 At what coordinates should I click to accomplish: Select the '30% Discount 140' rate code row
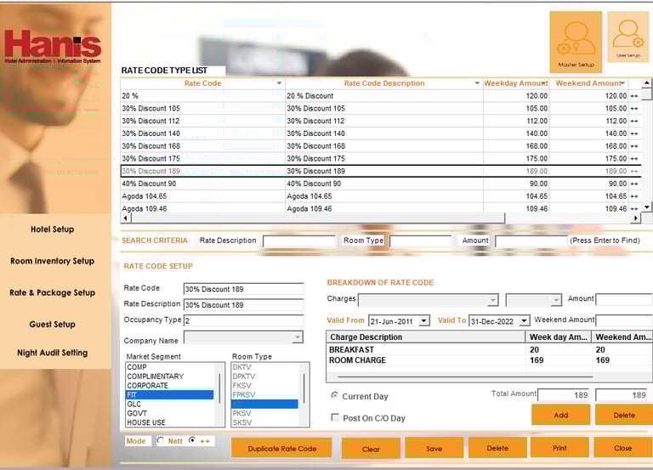coord(381,133)
